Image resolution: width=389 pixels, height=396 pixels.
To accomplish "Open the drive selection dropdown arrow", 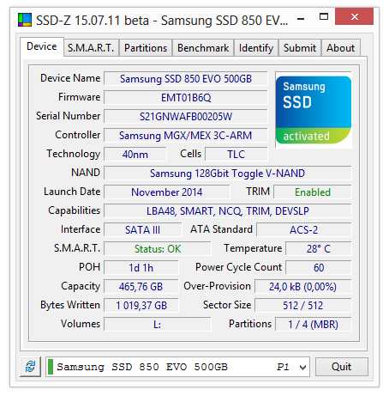I will pyautogui.click(x=302, y=367).
